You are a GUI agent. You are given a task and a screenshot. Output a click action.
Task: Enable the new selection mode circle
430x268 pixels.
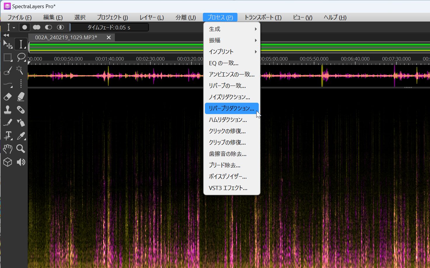[25, 27]
